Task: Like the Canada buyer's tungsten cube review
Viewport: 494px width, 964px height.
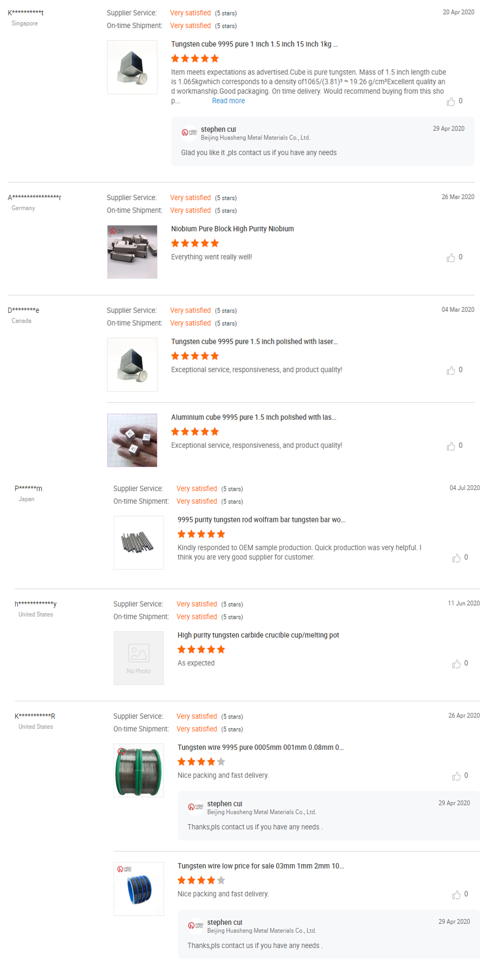Action: tap(451, 371)
